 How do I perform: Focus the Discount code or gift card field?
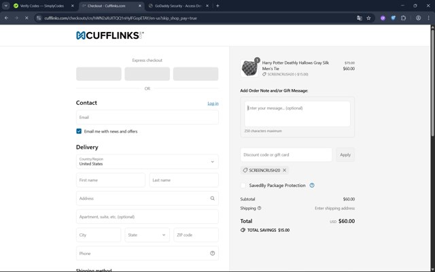pos(286,154)
